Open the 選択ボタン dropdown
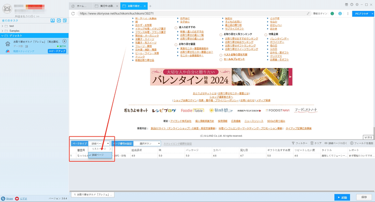 coord(147,144)
